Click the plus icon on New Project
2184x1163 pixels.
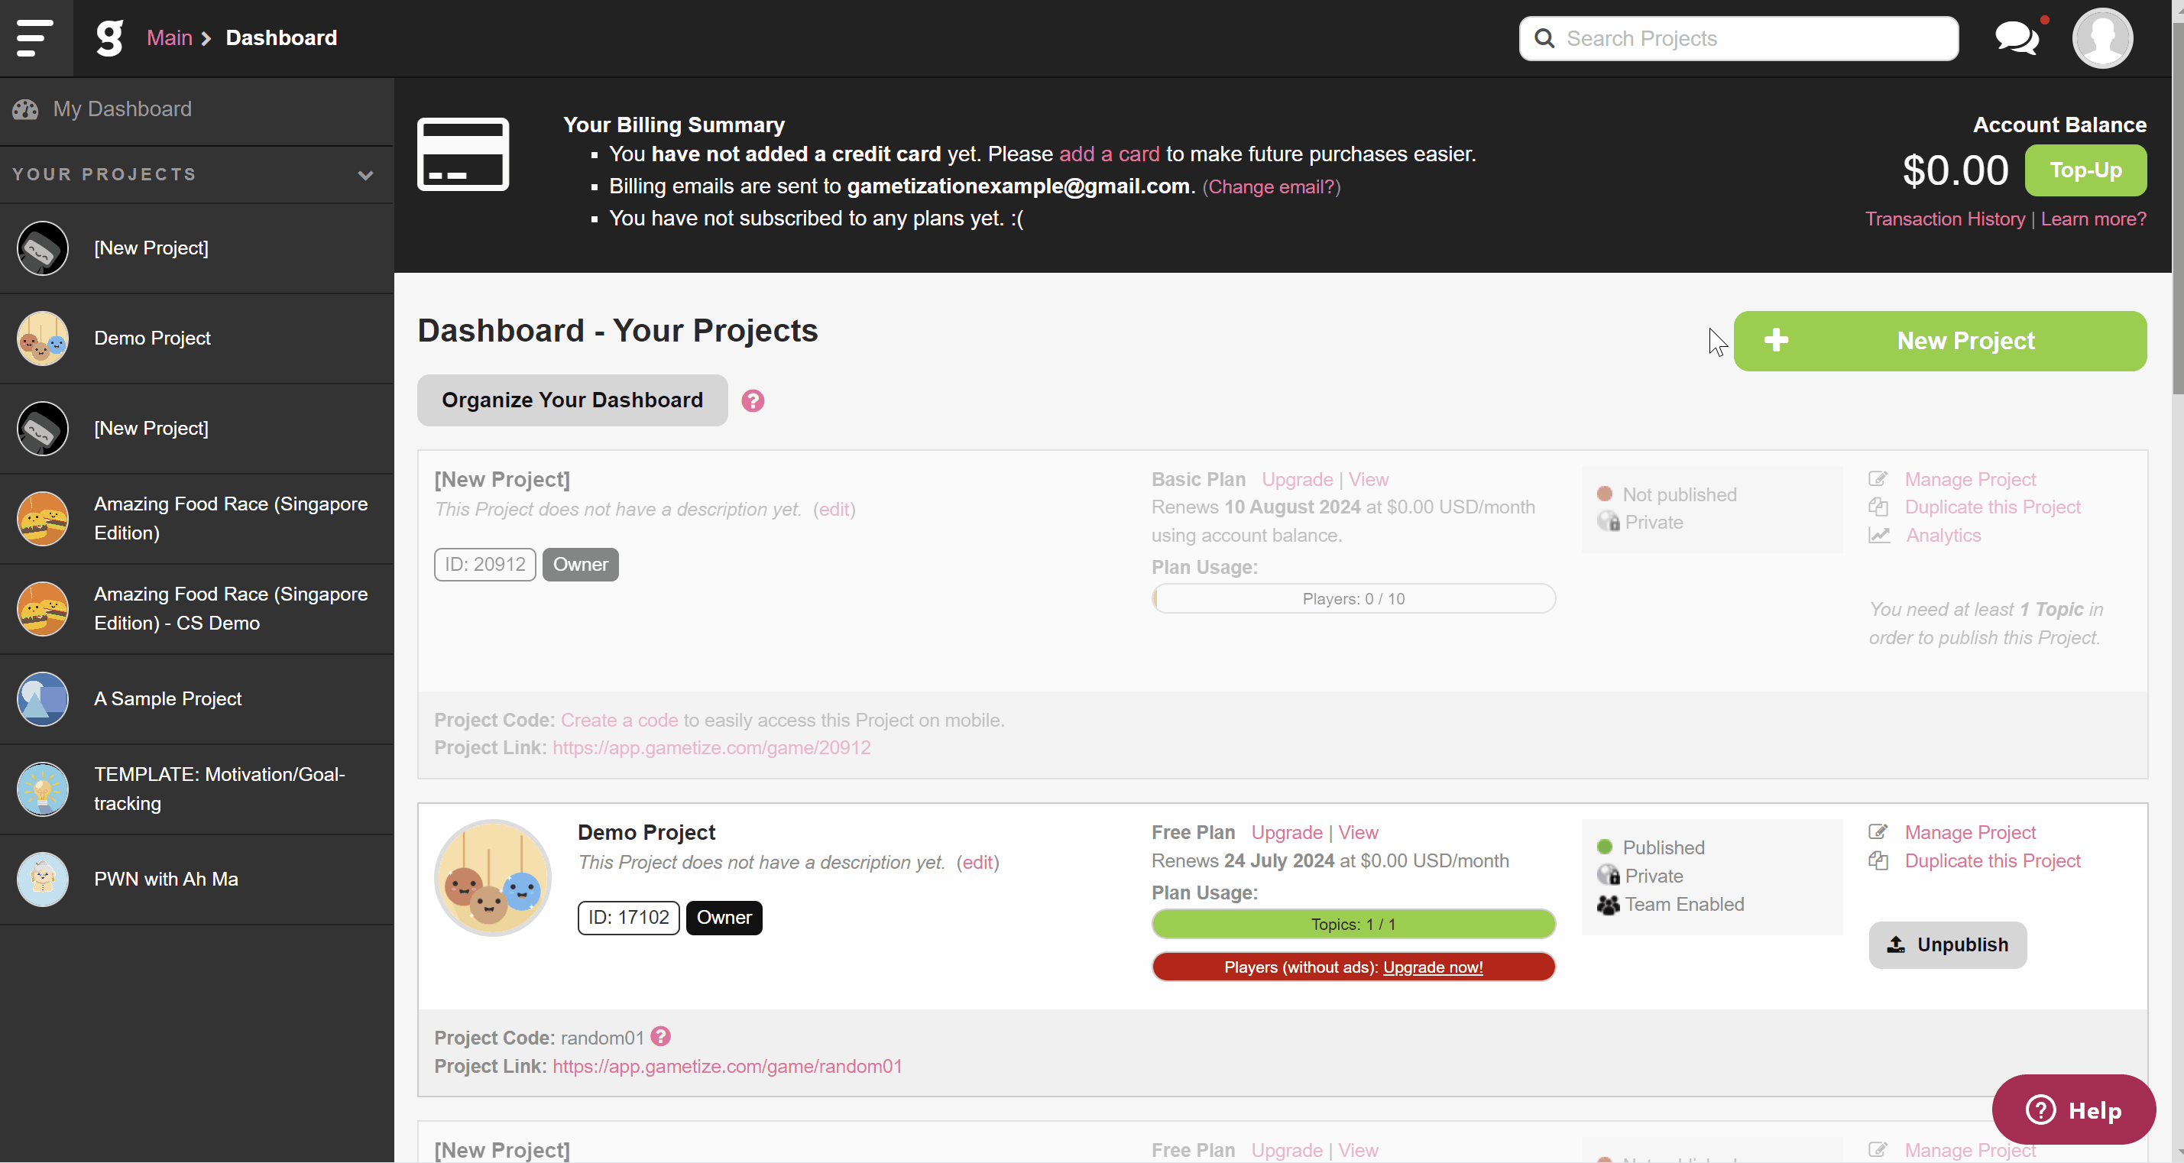coord(1776,340)
